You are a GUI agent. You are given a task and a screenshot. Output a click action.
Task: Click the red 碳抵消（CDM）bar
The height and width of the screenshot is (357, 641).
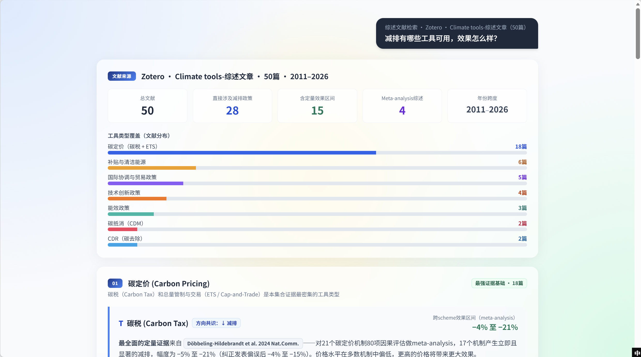coord(123,229)
